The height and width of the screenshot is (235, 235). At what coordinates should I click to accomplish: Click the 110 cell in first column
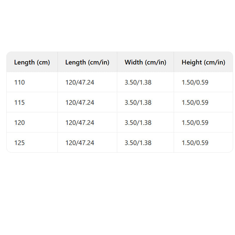pos(20,83)
